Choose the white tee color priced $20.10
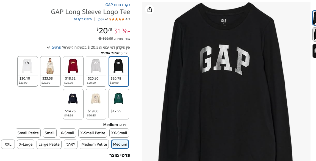Image resolution: width=316 pixels, height=161 pixels. 27,71
